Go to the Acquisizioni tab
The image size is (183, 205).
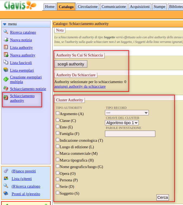140,7
